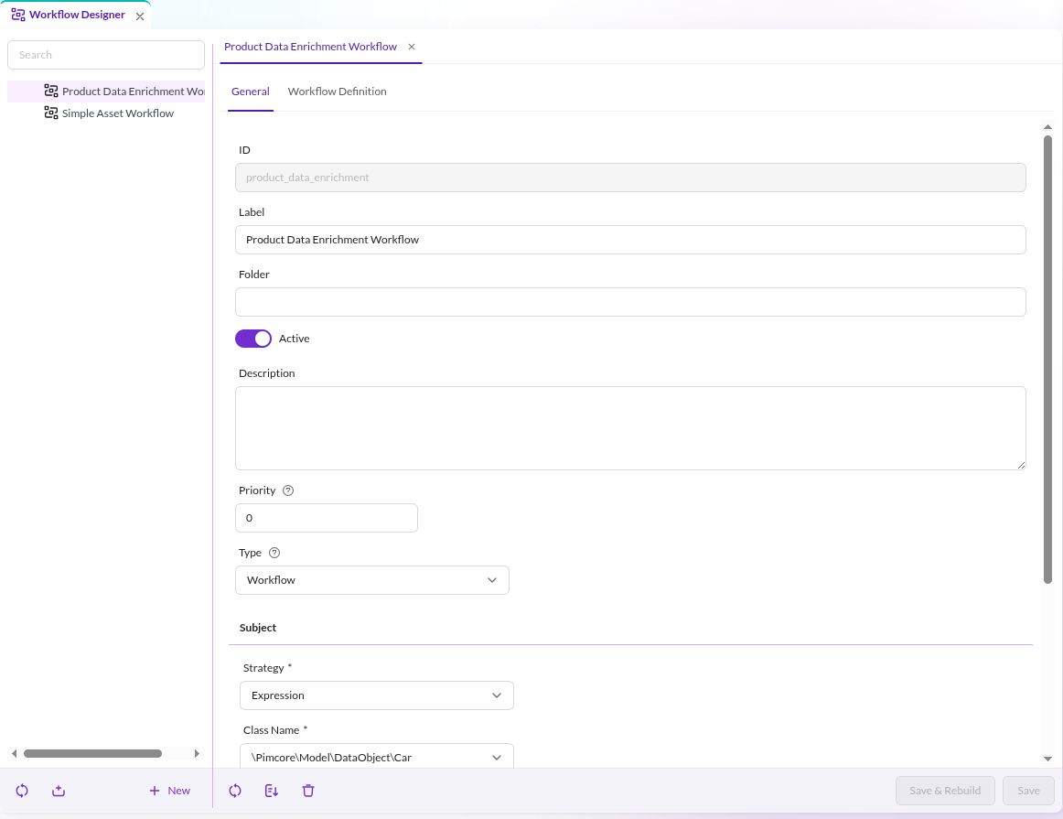Click the Subject section heading
The image size is (1063, 819).
258,628
